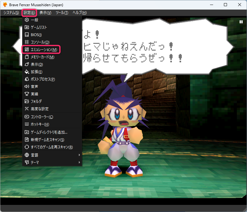The height and width of the screenshot is (212, 247).
Task: Choose 高度な設定 entry
Action: point(52,109)
